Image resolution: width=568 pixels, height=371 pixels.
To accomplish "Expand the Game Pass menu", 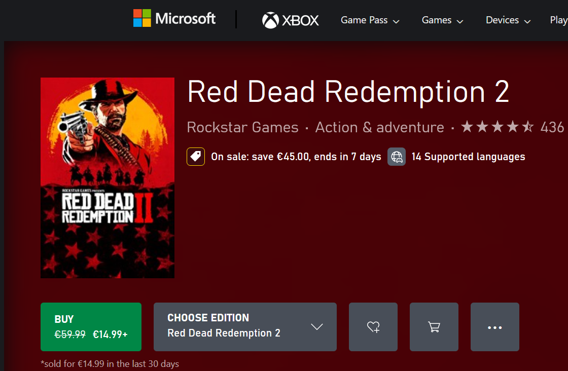I will [370, 20].
